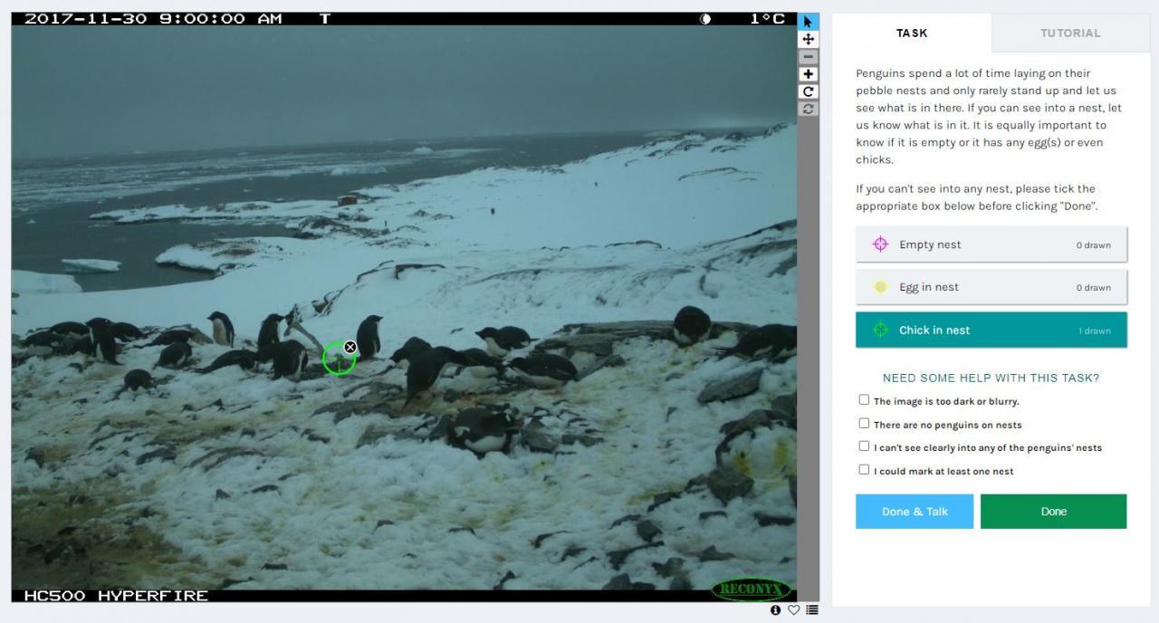The image size is (1159, 623).
Task: Open the Tutorial tab
Action: click(x=1070, y=33)
